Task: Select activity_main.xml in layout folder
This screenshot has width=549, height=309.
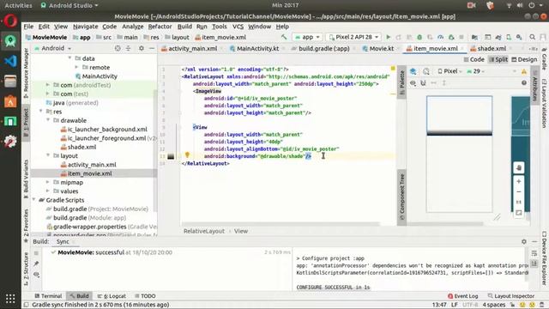Action: tap(92, 165)
